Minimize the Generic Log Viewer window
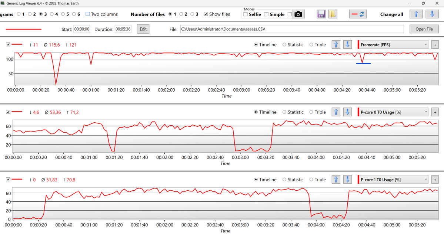Image resolution: width=444 pixels, height=235 pixels. [x=410, y=3]
